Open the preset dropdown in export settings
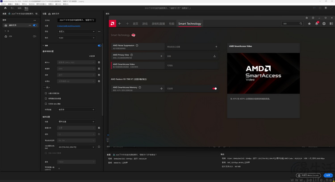Image resolution: width=335 pixels, height=182 pixels. coord(76,31)
